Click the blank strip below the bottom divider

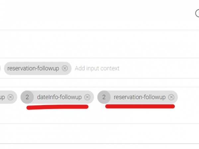99,146
